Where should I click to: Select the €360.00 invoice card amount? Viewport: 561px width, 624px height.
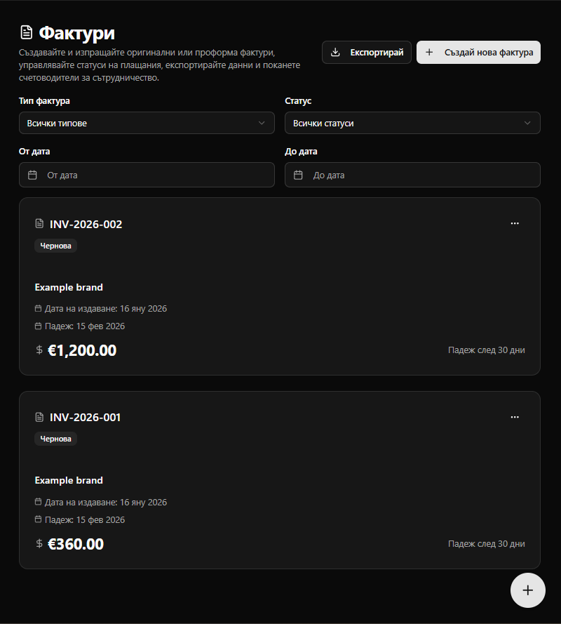coord(76,544)
